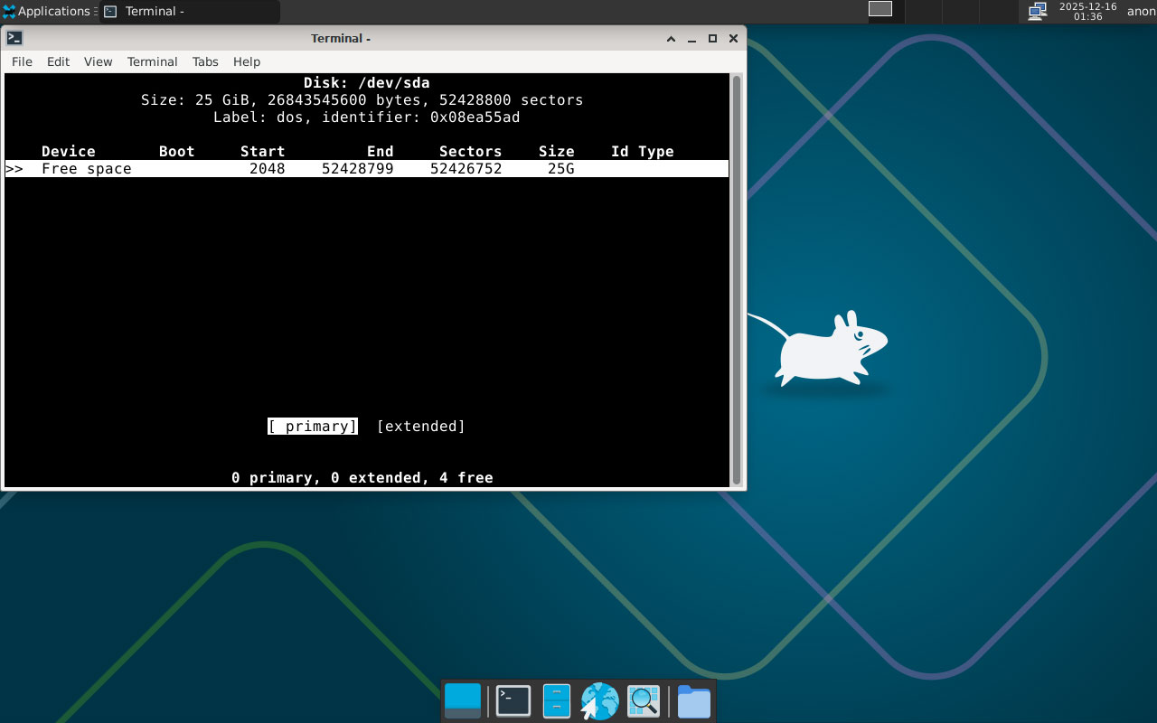Click the terminal's vertical scrollbar
Viewport: 1157px width, 723px height.
[x=737, y=280]
